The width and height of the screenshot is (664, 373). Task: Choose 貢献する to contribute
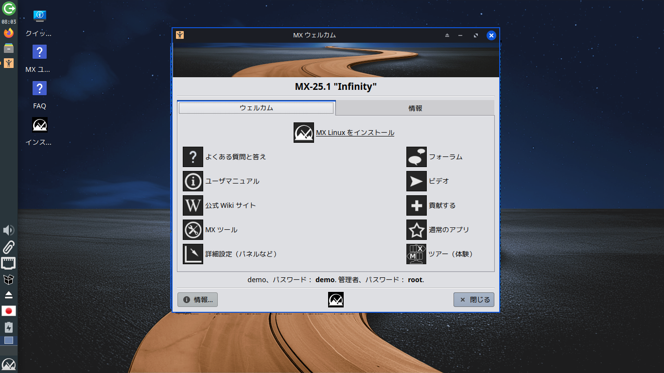[431, 205]
